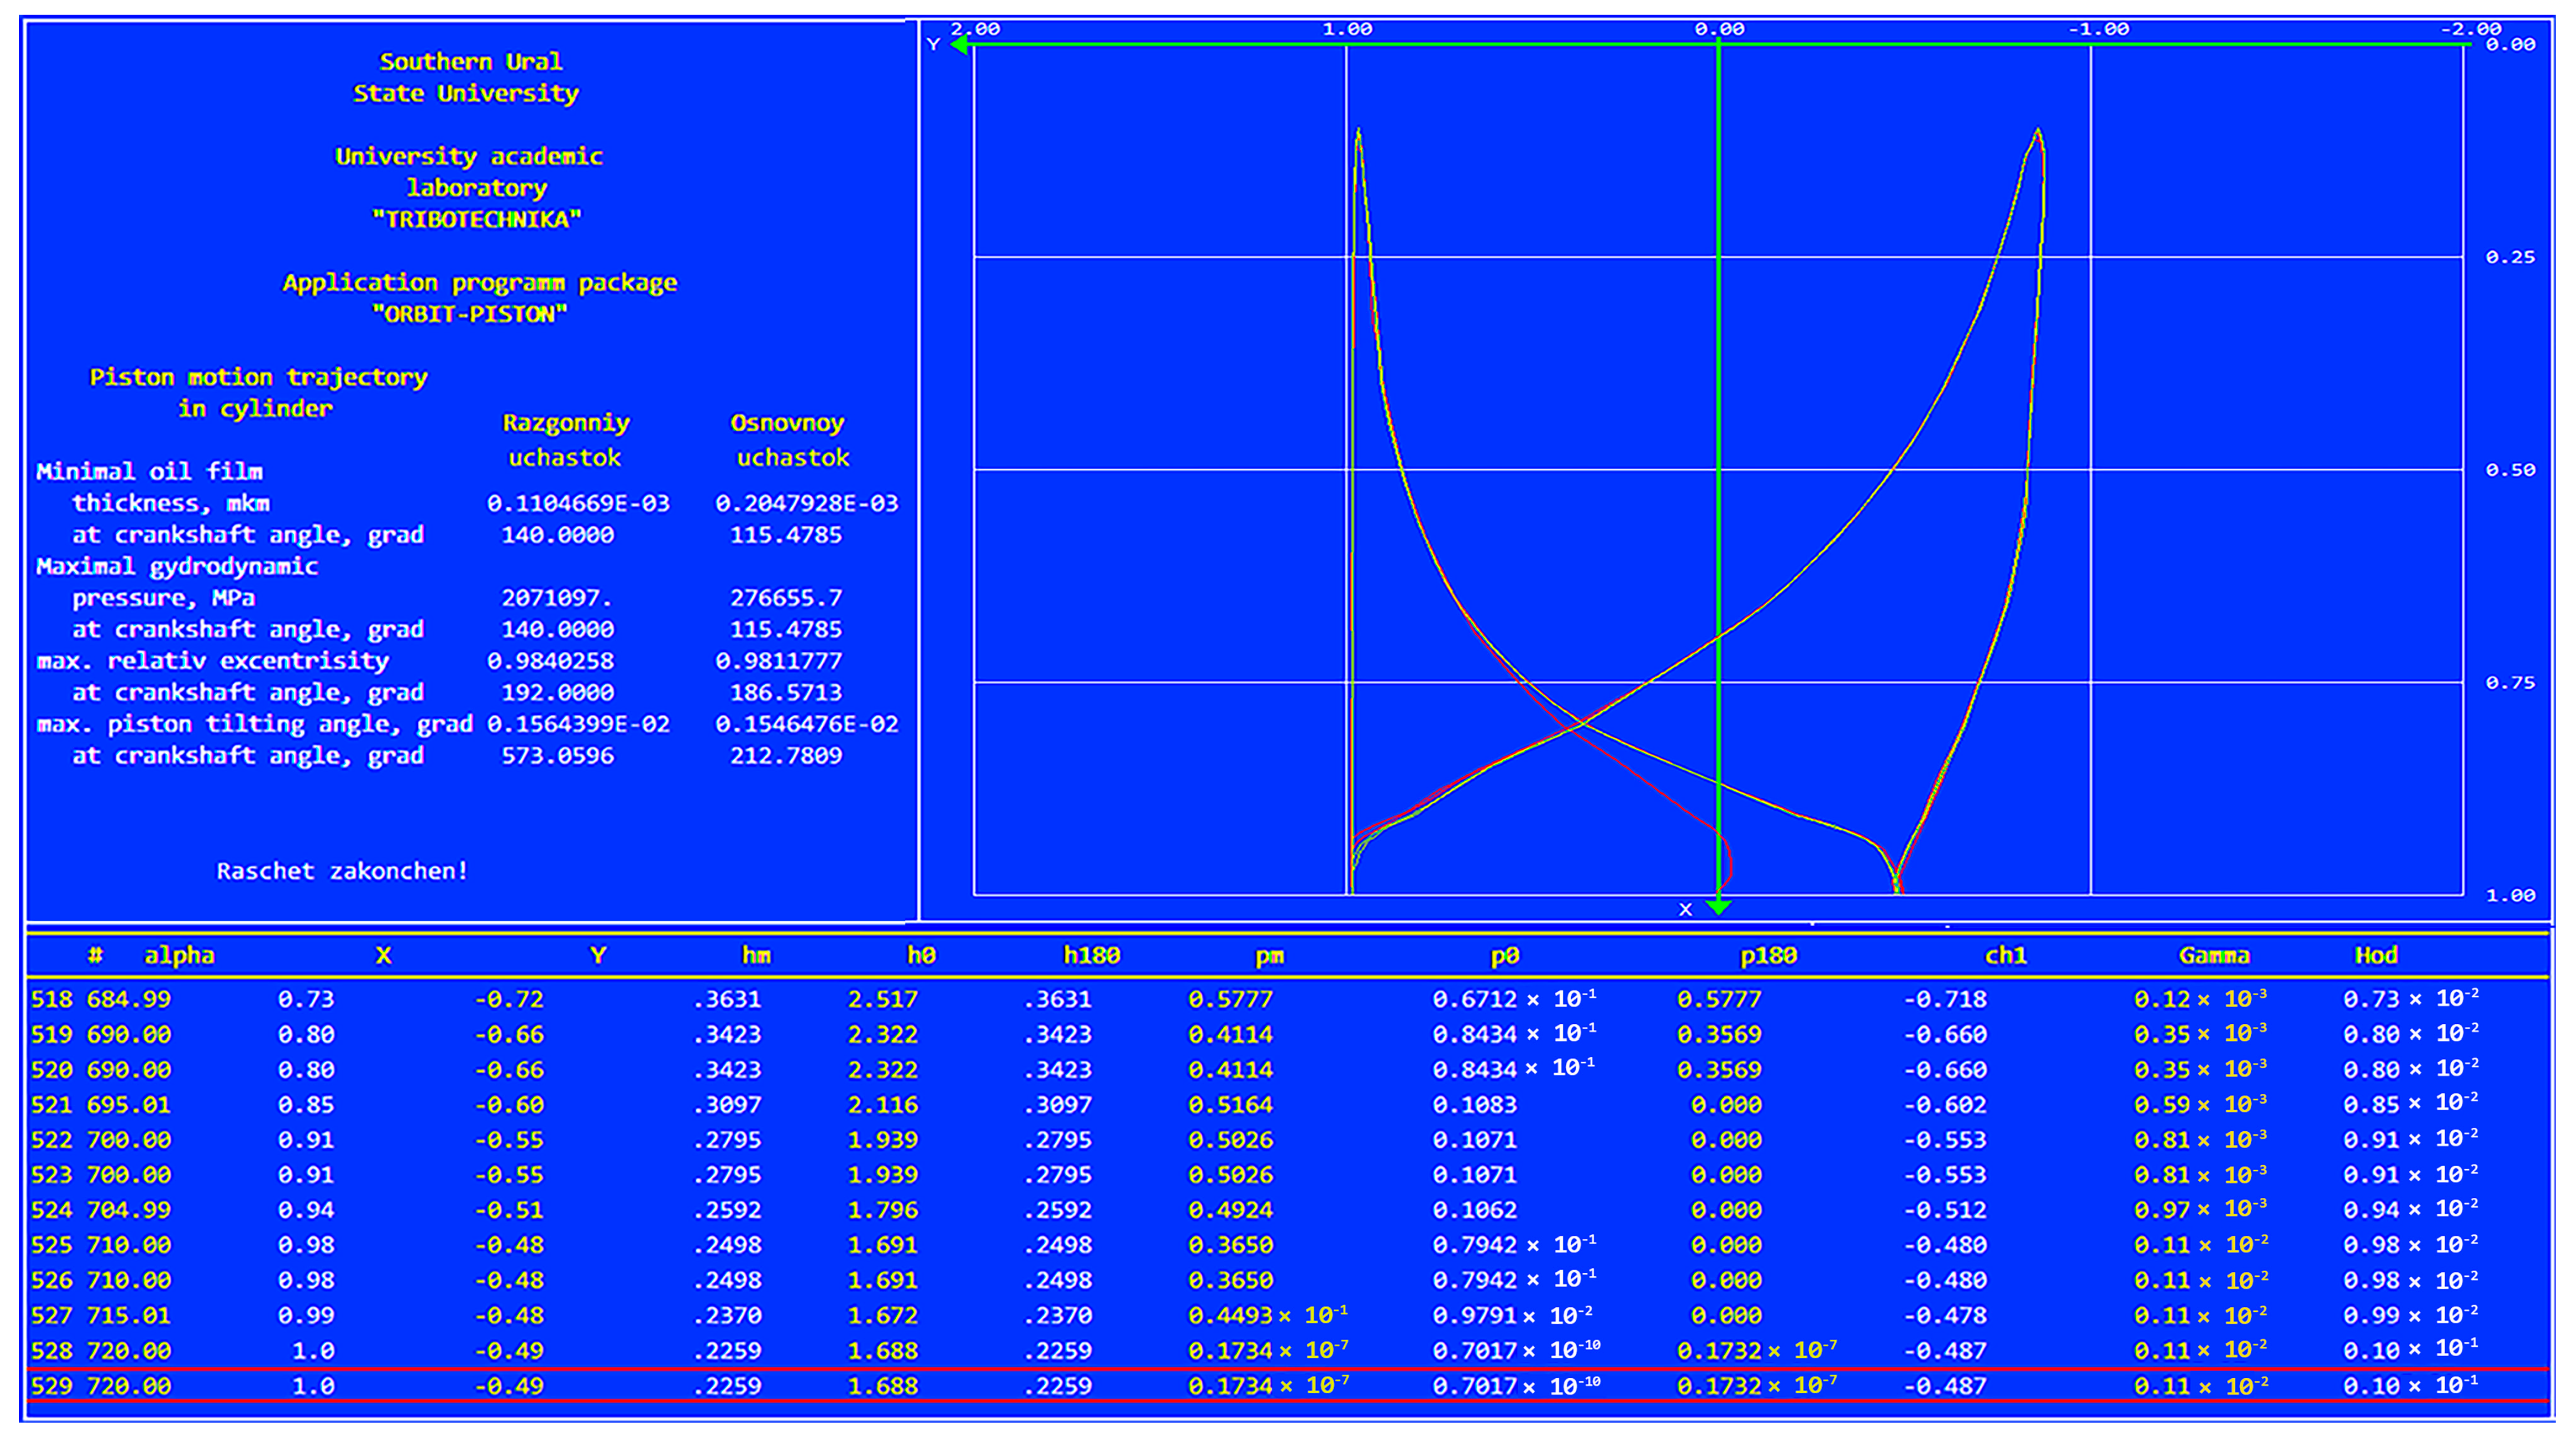Select row 519 in the data table

coord(1288,1033)
